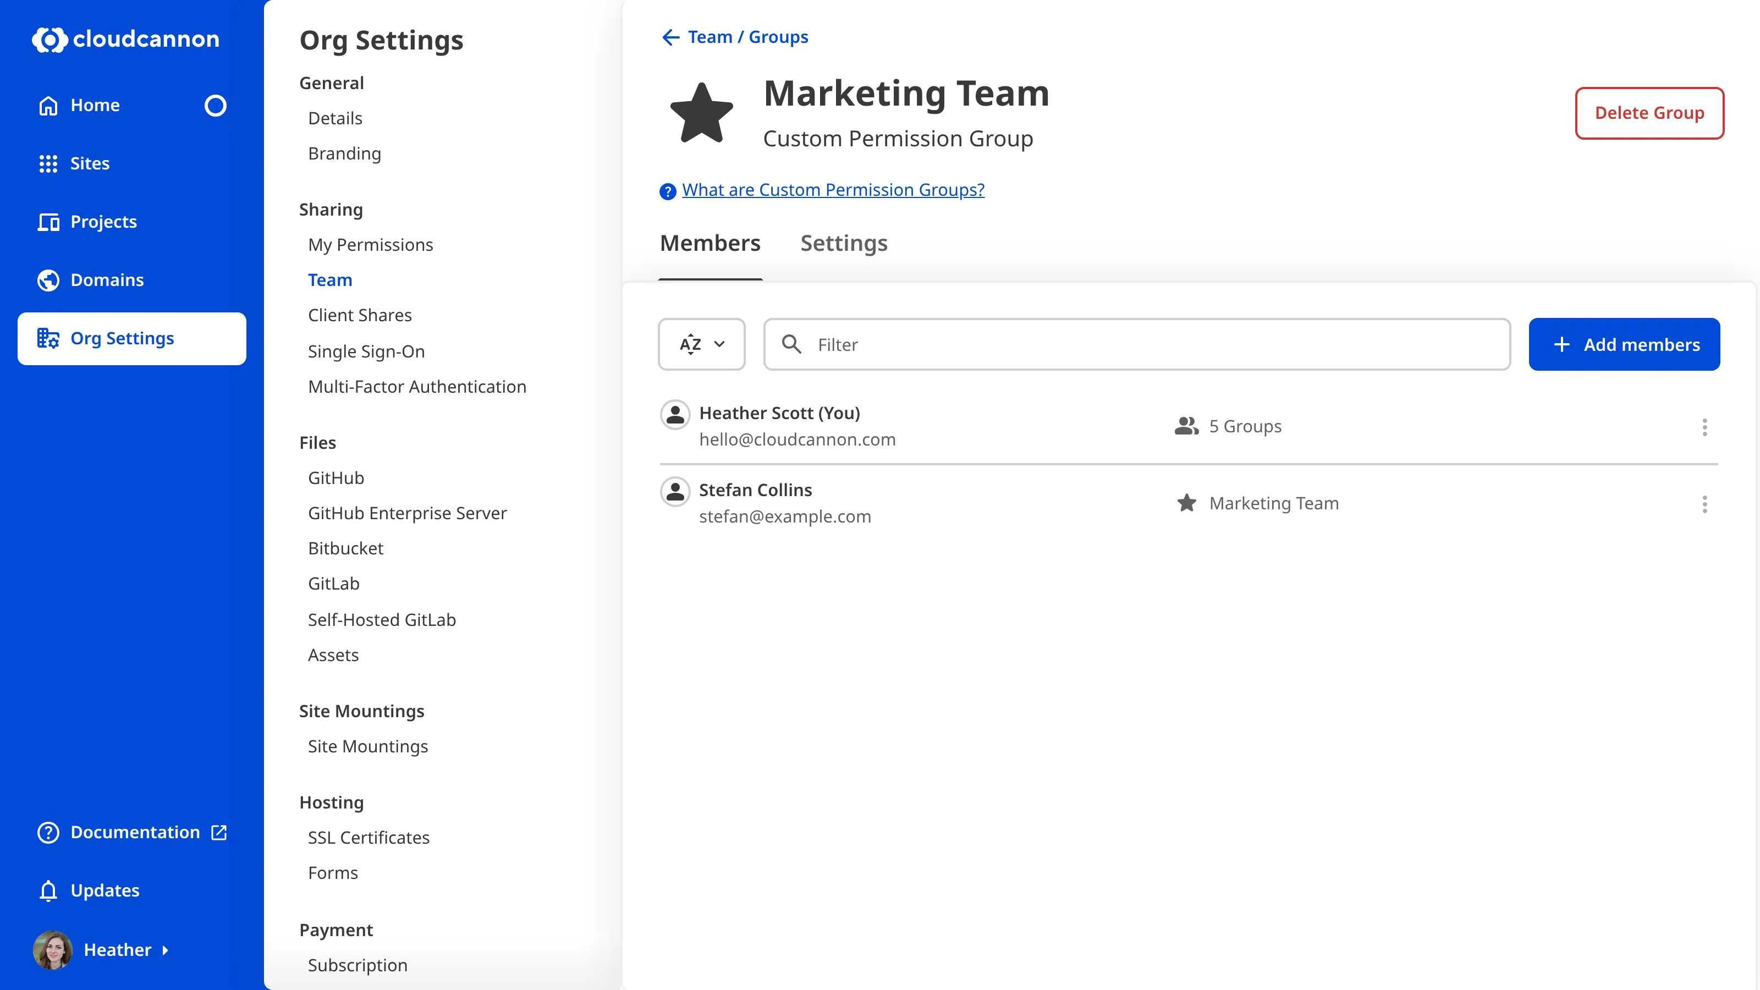This screenshot has width=1760, height=990.
Task: Click the back arrow to Team / Groups
Action: (670, 37)
